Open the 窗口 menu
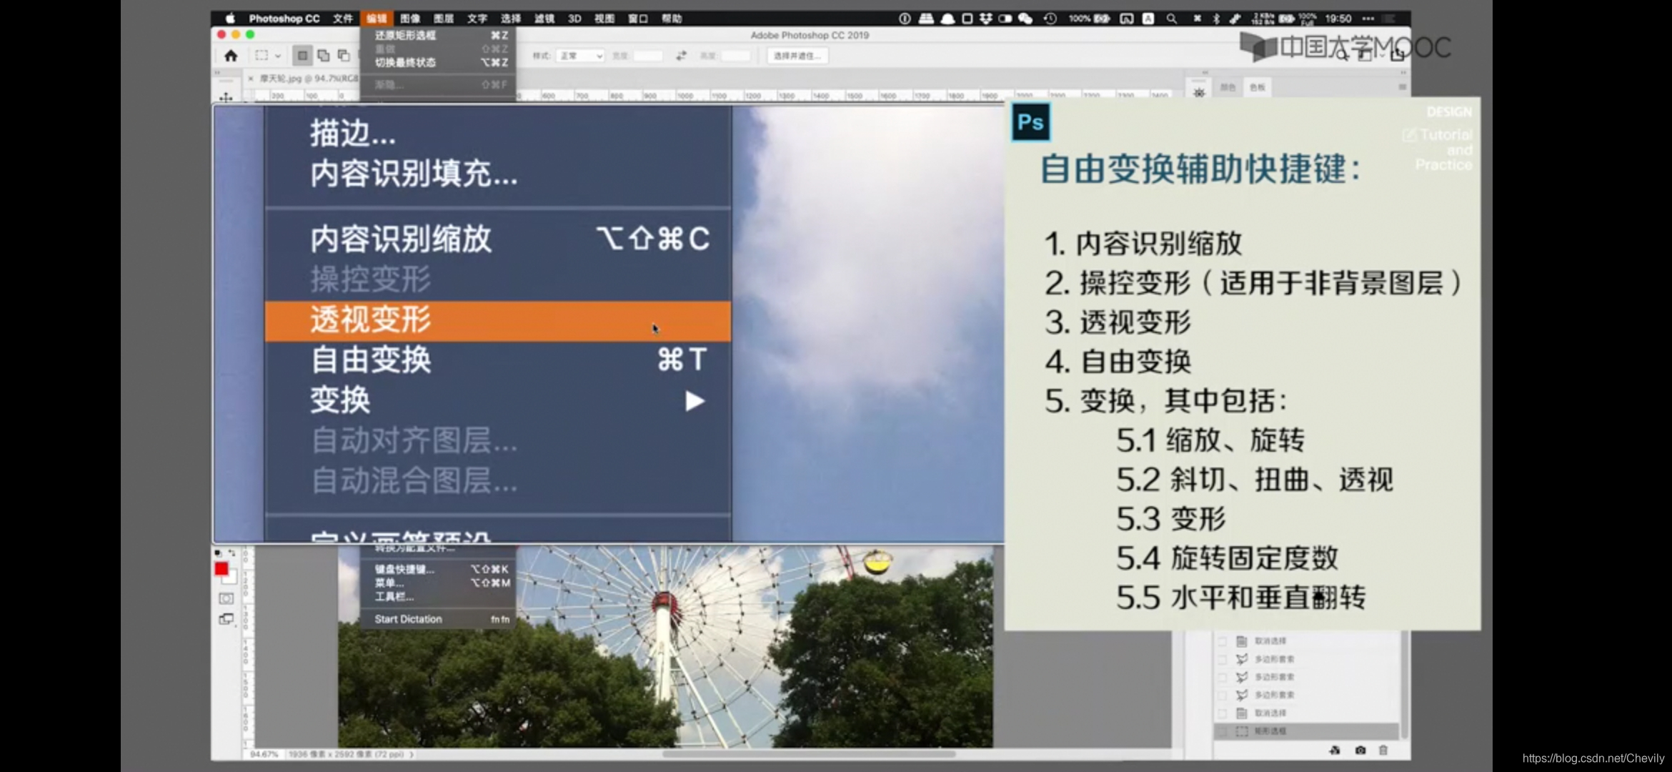 click(x=638, y=19)
